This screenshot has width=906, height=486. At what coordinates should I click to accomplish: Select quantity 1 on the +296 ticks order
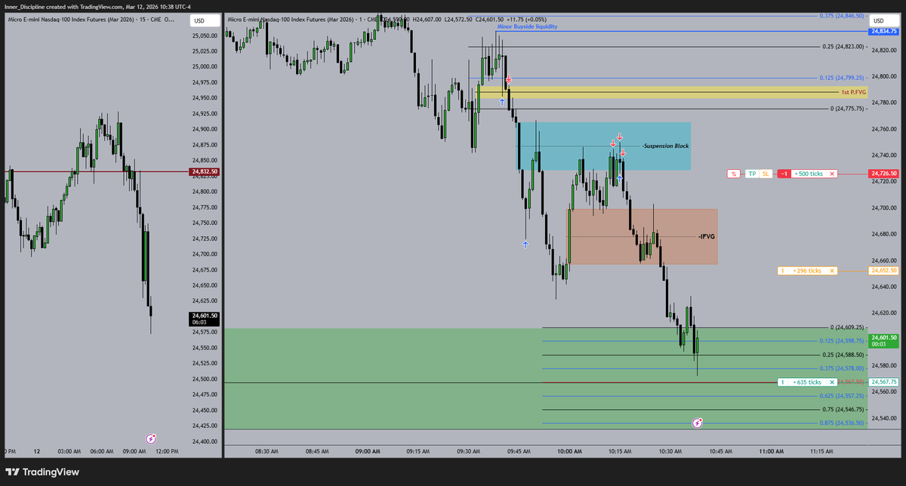pyautogui.click(x=783, y=270)
